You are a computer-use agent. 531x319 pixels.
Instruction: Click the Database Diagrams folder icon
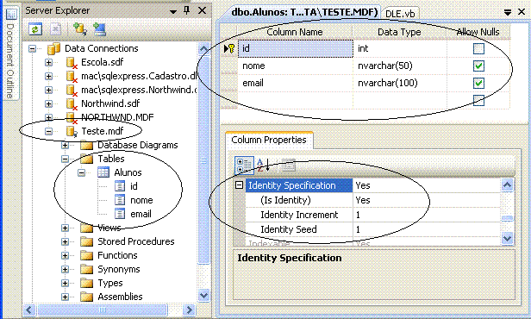click(x=87, y=146)
